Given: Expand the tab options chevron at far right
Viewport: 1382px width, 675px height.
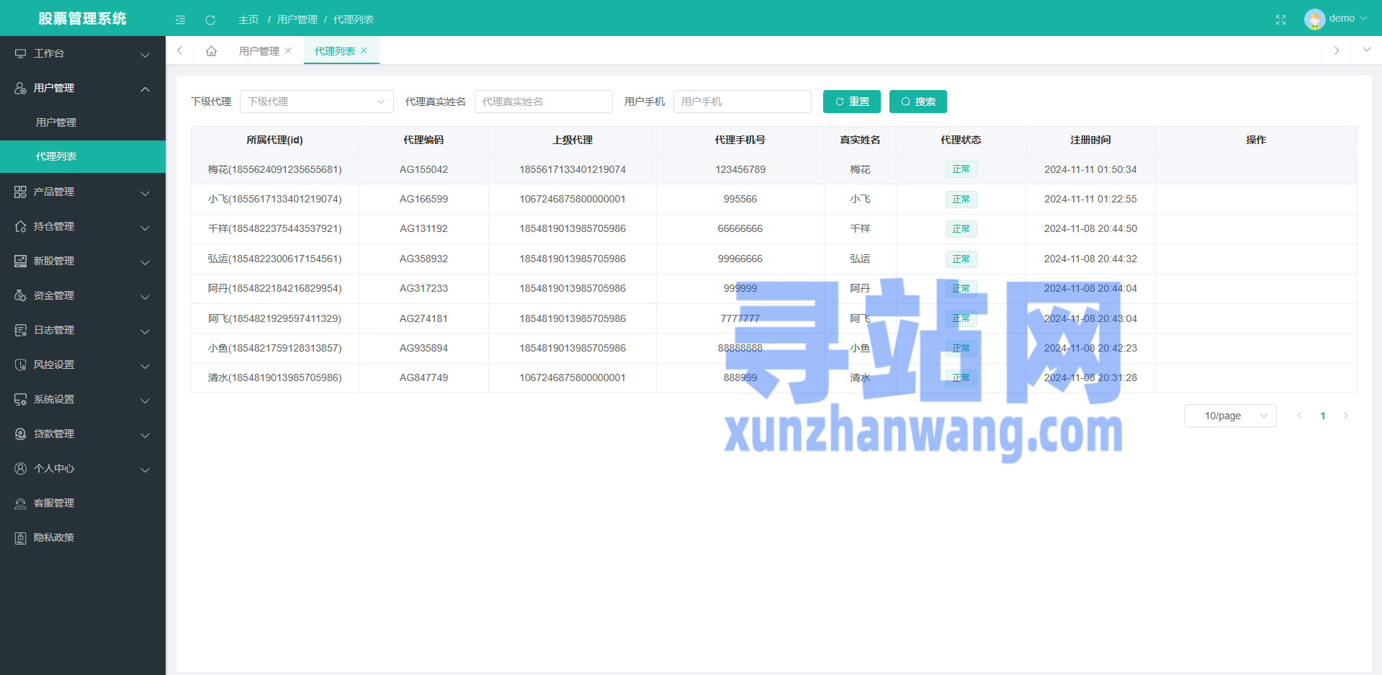Looking at the screenshot, I should tap(1366, 50).
